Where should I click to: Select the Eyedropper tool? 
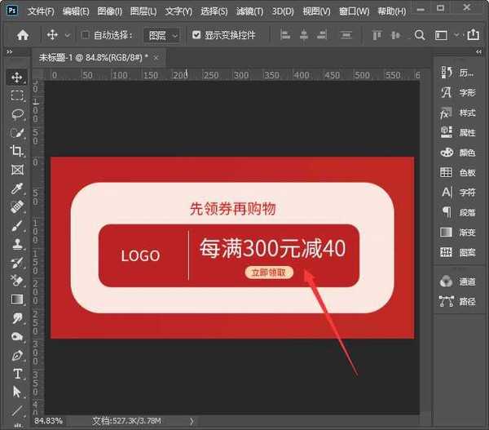(17, 188)
